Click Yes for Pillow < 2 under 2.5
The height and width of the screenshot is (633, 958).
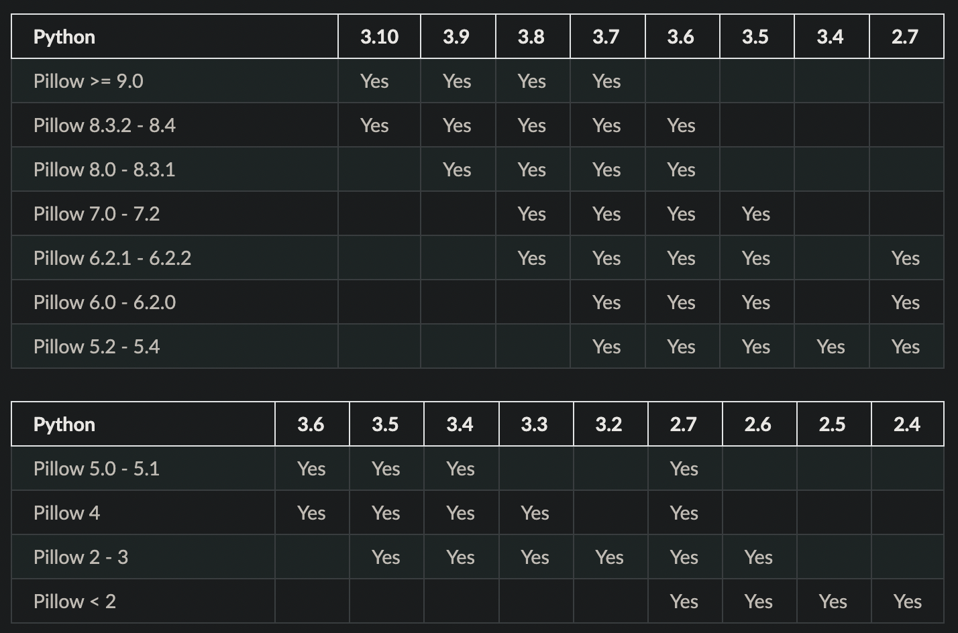[x=833, y=601]
